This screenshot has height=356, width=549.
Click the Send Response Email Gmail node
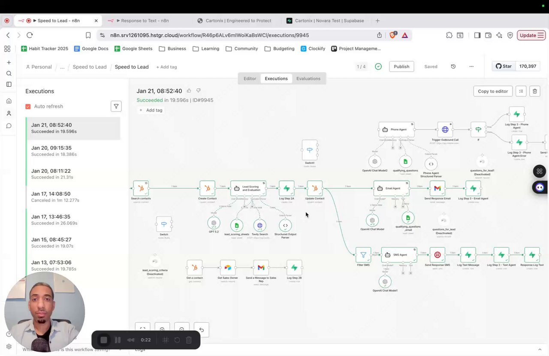(437, 188)
